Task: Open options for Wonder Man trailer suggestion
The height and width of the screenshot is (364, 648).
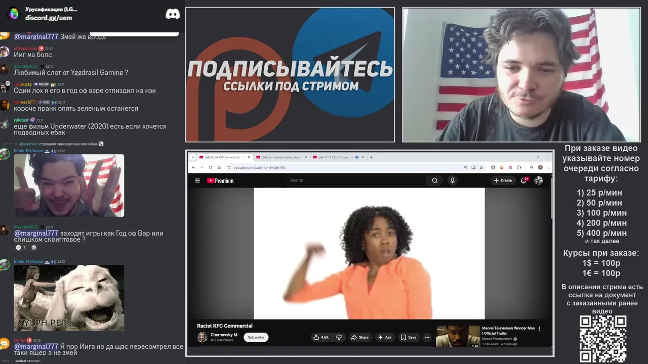Action: coord(539,329)
